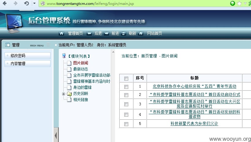
Task: Check the box for row 4
Action: click(126, 115)
